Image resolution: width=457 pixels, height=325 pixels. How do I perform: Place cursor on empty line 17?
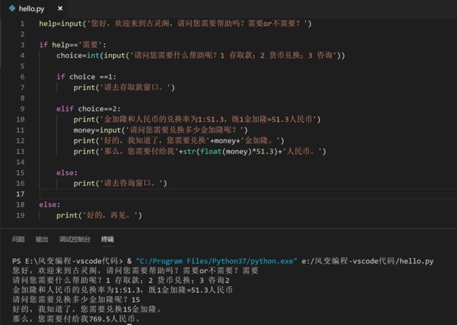248,194
